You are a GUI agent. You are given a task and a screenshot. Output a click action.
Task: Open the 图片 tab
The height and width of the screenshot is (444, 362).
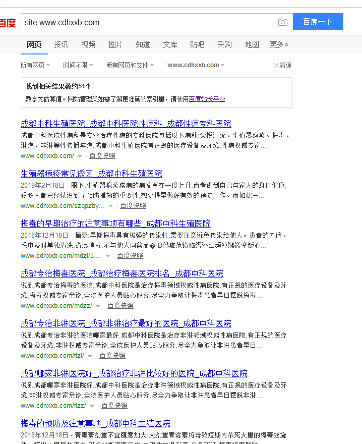coord(115,44)
